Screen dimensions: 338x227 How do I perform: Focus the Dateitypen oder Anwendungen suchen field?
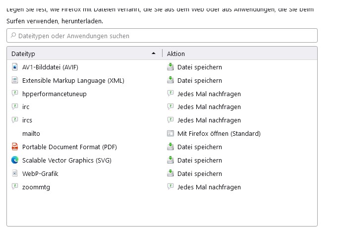(164, 36)
